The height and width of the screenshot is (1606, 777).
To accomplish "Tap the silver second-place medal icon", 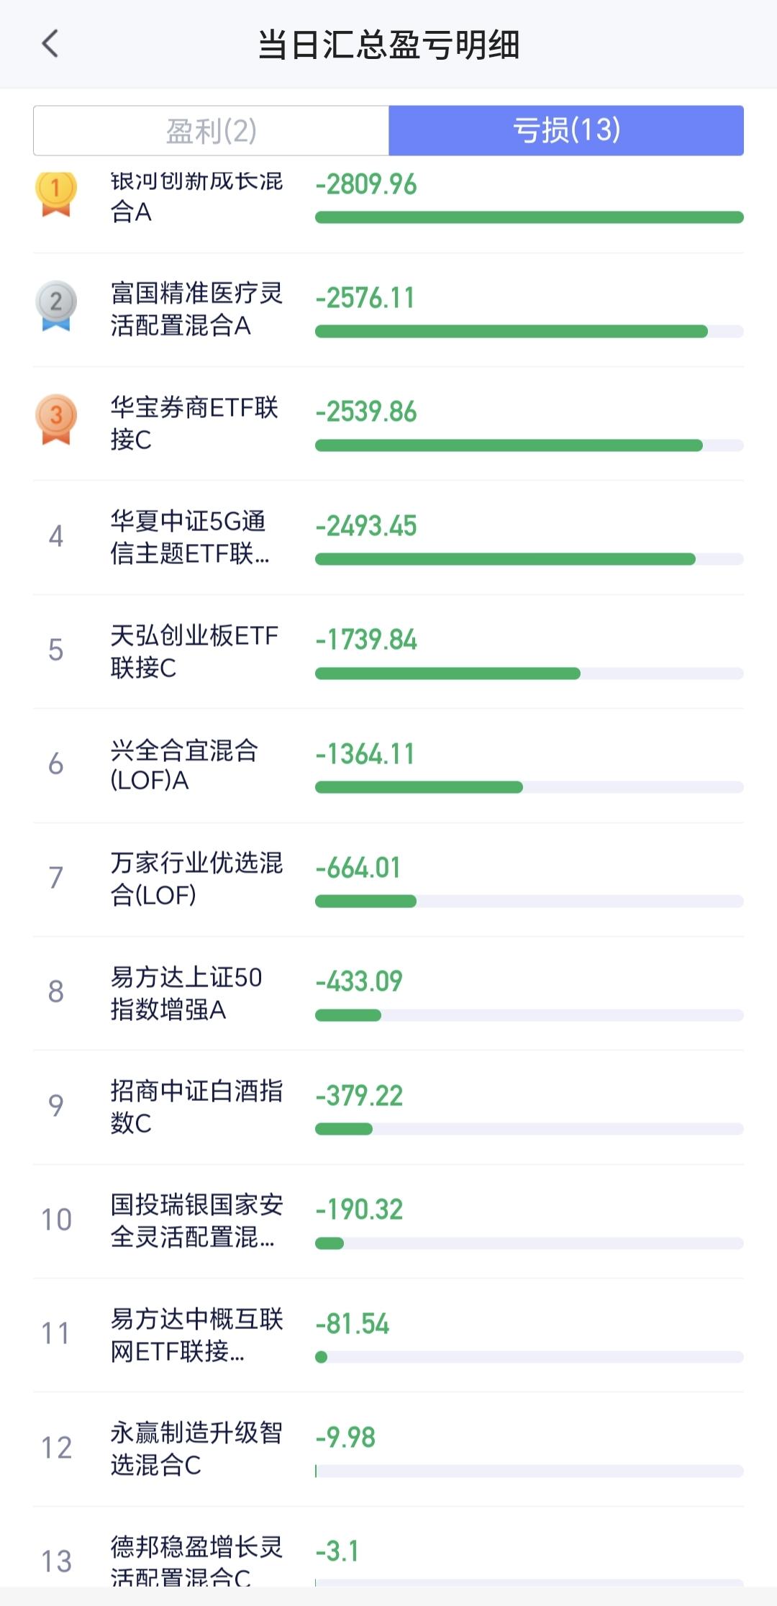I will click(x=55, y=305).
